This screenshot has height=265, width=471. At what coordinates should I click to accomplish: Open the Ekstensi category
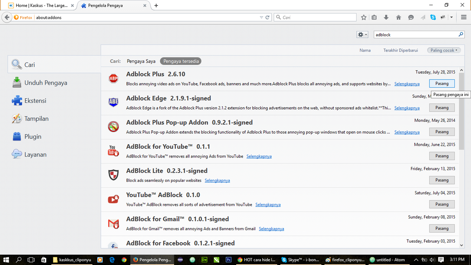pyautogui.click(x=54, y=100)
